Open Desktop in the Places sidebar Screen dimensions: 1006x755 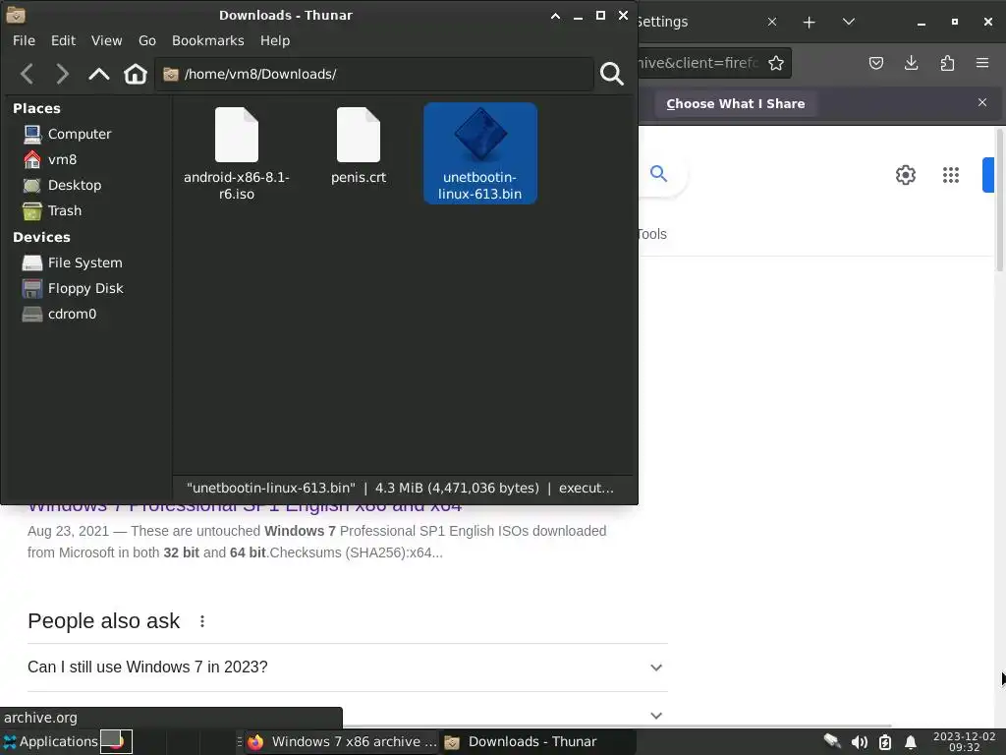click(x=75, y=185)
